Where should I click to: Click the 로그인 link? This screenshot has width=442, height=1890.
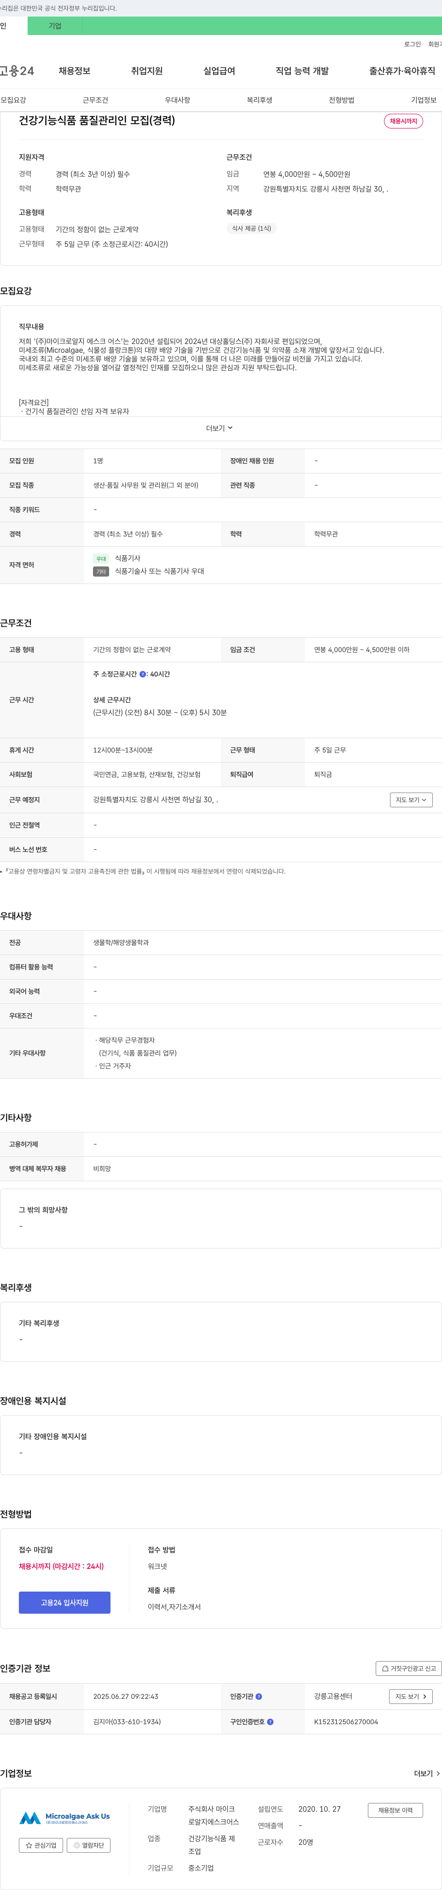point(412,44)
